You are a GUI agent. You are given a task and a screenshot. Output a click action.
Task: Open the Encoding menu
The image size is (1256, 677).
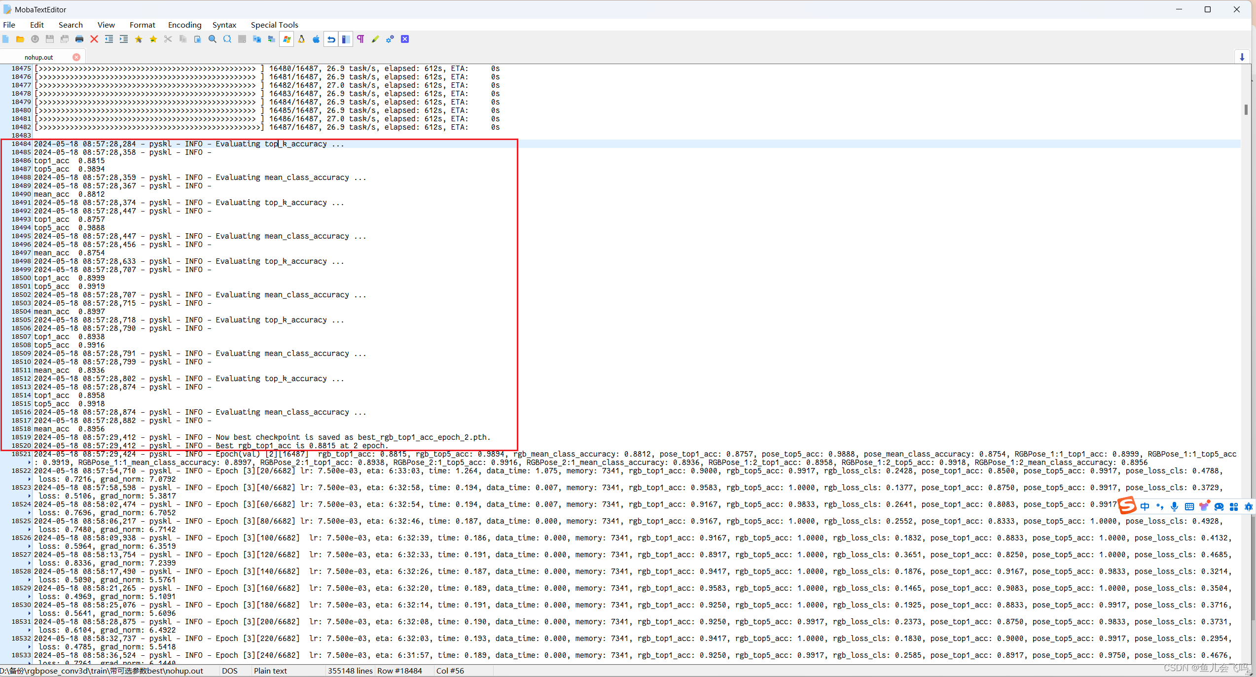tap(184, 25)
